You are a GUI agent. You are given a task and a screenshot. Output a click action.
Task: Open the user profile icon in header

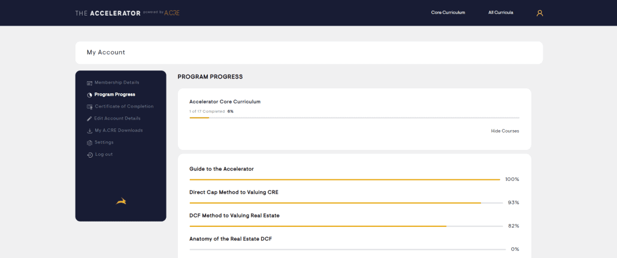(540, 13)
